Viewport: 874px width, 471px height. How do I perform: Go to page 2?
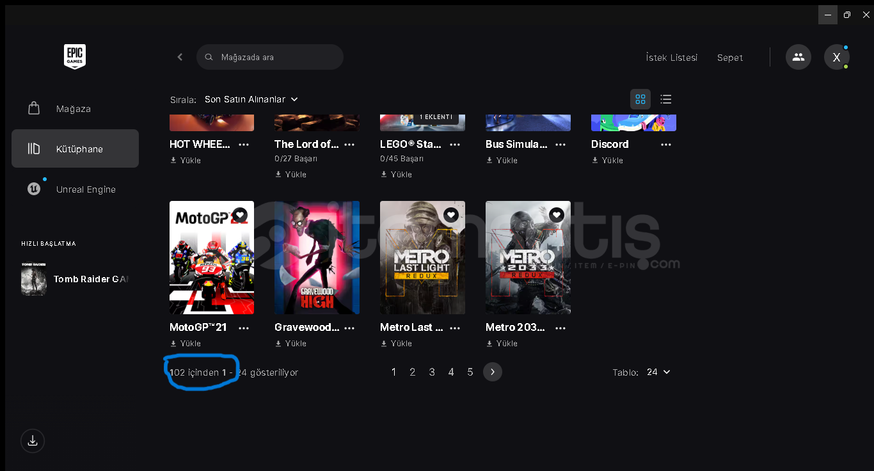coord(413,372)
